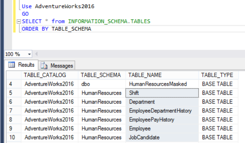Viewport: 245px width, 143px height.
Task: Click AdventureWorks2016 catalog cell in row 9
Action: (x=50, y=128)
